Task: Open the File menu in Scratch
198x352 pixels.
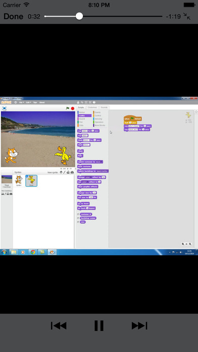Action: (21, 102)
